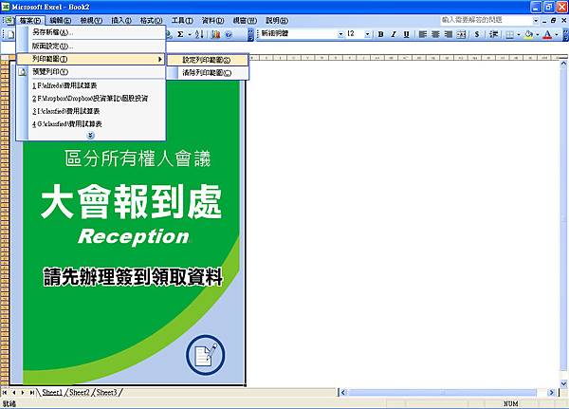Click the Help question mark icon
569x409 pixels.
pyautogui.click(x=229, y=34)
